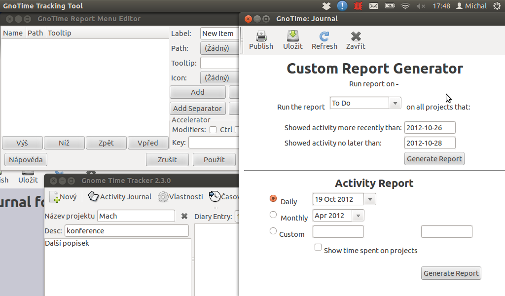This screenshot has width=505, height=296.
Task: Click the Zpět button
Action: 106,143
